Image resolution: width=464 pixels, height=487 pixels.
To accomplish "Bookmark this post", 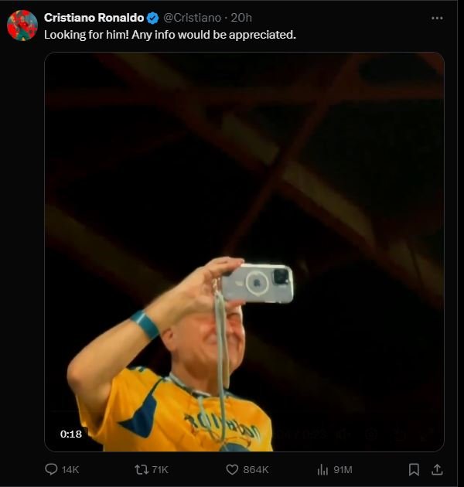I will click(414, 469).
